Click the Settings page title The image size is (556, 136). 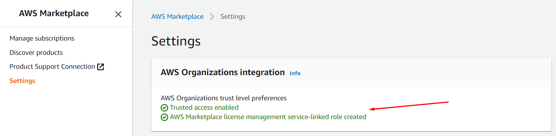coord(176,41)
